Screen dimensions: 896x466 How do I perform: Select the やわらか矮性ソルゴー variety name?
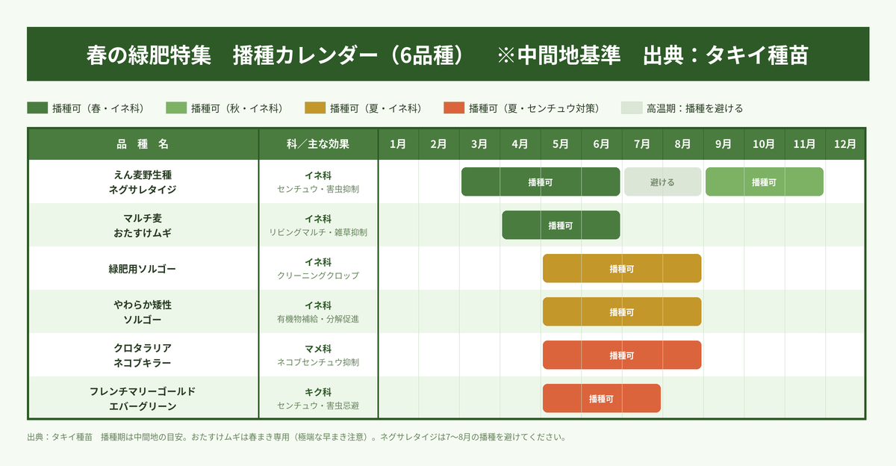(143, 312)
